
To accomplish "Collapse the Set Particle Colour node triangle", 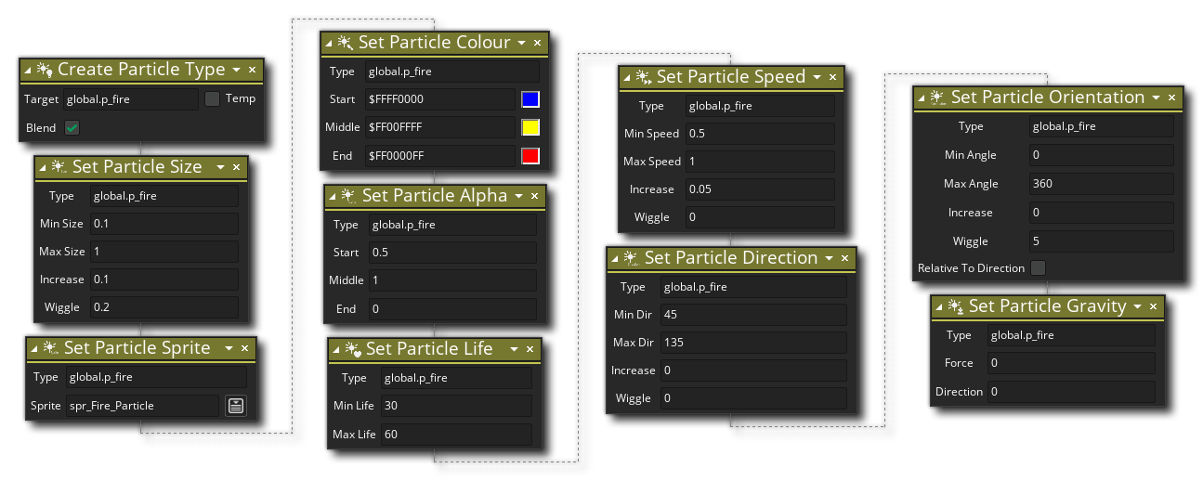I will click(329, 44).
